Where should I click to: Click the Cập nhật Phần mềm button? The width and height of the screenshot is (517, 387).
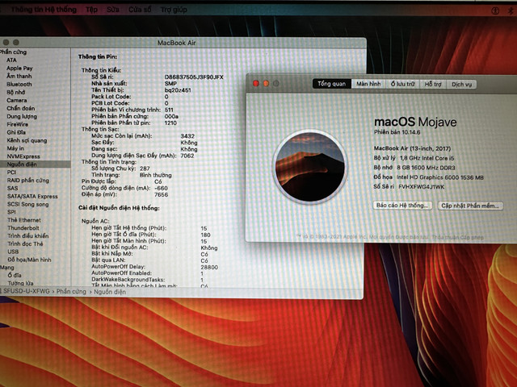tap(470, 206)
